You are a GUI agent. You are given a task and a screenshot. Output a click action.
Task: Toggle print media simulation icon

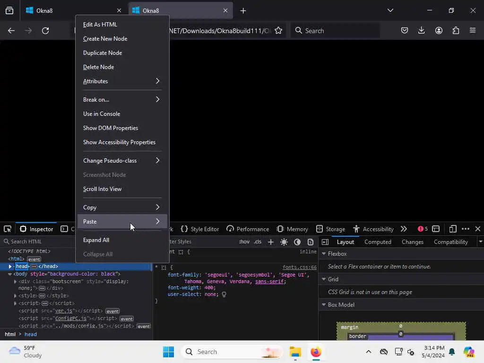(x=311, y=242)
